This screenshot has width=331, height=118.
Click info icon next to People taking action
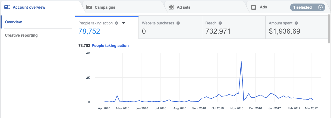tap(116, 23)
